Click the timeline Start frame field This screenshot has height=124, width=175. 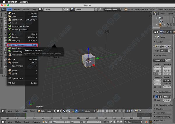[58, 122]
